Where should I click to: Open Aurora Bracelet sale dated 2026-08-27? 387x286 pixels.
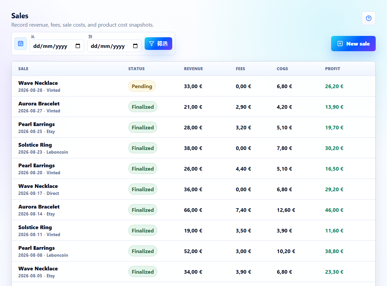point(193,107)
